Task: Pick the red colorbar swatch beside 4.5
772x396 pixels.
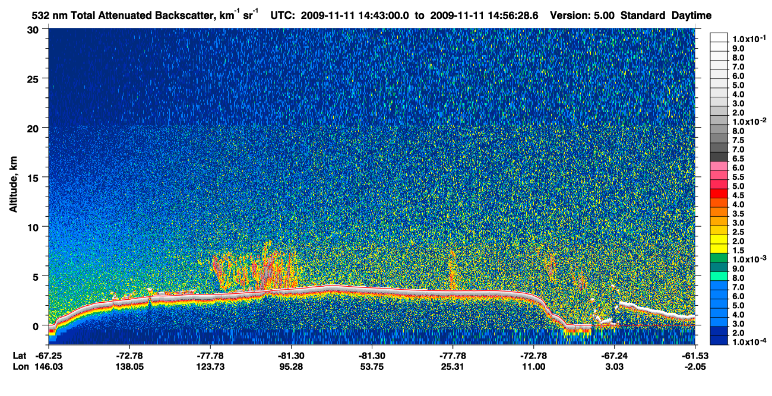Action: 719,194
